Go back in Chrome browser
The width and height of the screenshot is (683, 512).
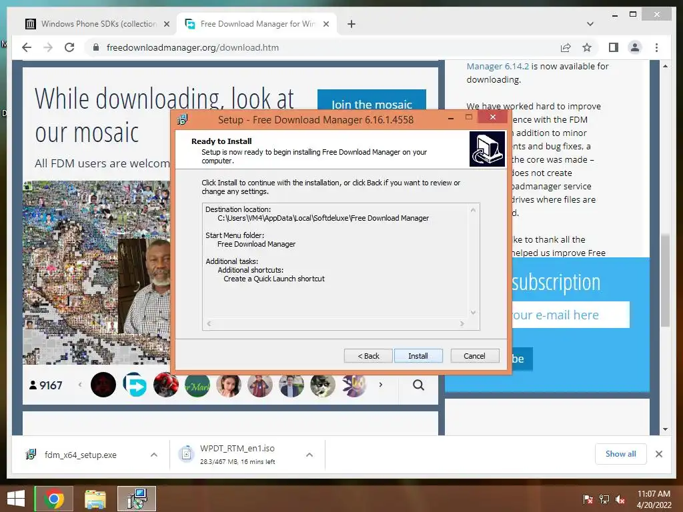pos(27,47)
